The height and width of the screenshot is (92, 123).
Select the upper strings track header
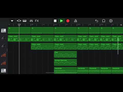[4, 55]
